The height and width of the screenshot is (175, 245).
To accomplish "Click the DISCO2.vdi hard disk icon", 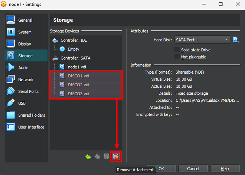I will pos(62,85).
